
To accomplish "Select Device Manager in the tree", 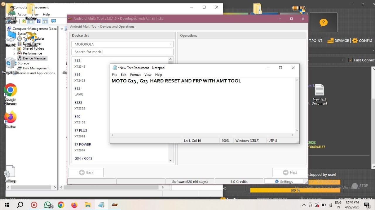I will pyautogui.click(x=35, y=58).
